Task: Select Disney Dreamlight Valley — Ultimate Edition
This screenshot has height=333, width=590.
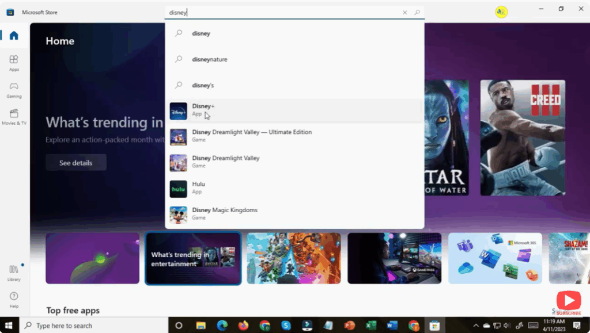Action: click(294, 137)
